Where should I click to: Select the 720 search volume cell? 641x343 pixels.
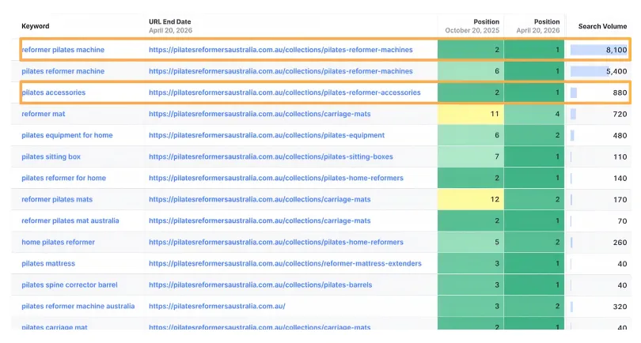click(599, 114)
